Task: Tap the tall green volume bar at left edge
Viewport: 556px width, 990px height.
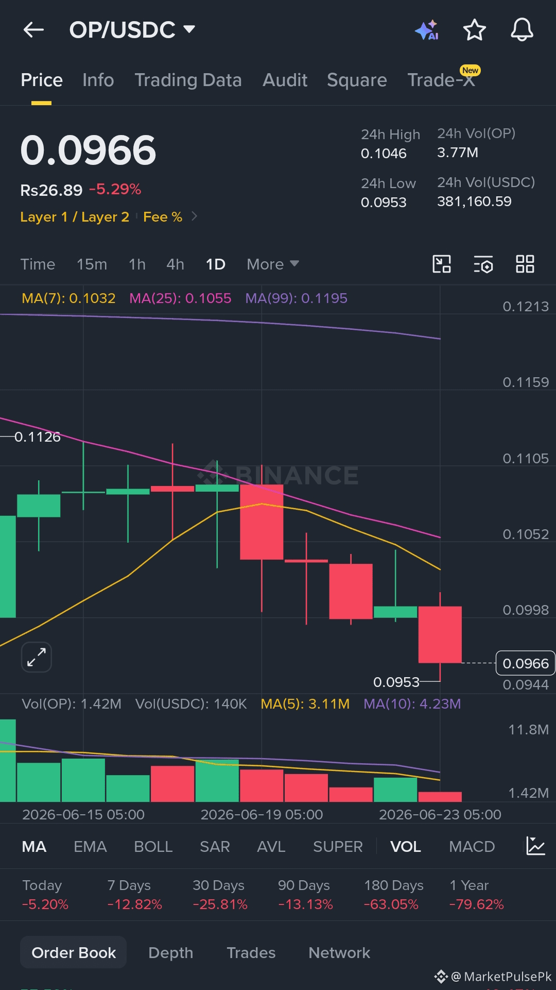Action: pos(8,760)
